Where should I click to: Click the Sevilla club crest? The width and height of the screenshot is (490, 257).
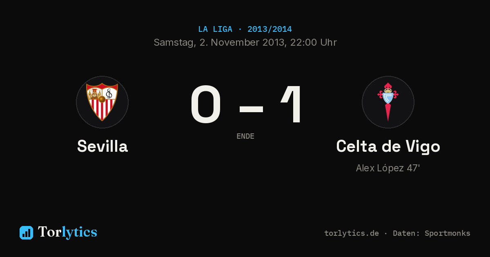click(102, 102)
